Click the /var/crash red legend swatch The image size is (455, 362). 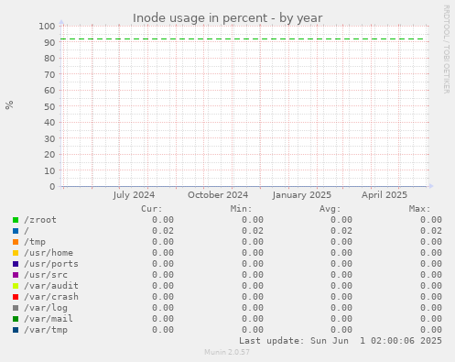(x=16, y=297)
